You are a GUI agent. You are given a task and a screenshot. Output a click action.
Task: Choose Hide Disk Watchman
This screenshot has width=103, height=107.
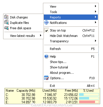point(71,36)
